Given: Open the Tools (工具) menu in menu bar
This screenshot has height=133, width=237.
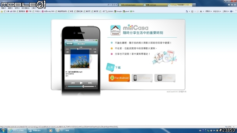Looking at the screenshot, I should click(x=34, y=8).
